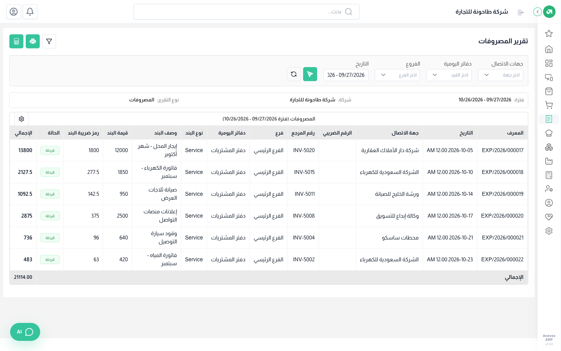This screenshot has width=561, height=351.
Task: Open table settings gear icon
Action: click(x=21, y=119)
